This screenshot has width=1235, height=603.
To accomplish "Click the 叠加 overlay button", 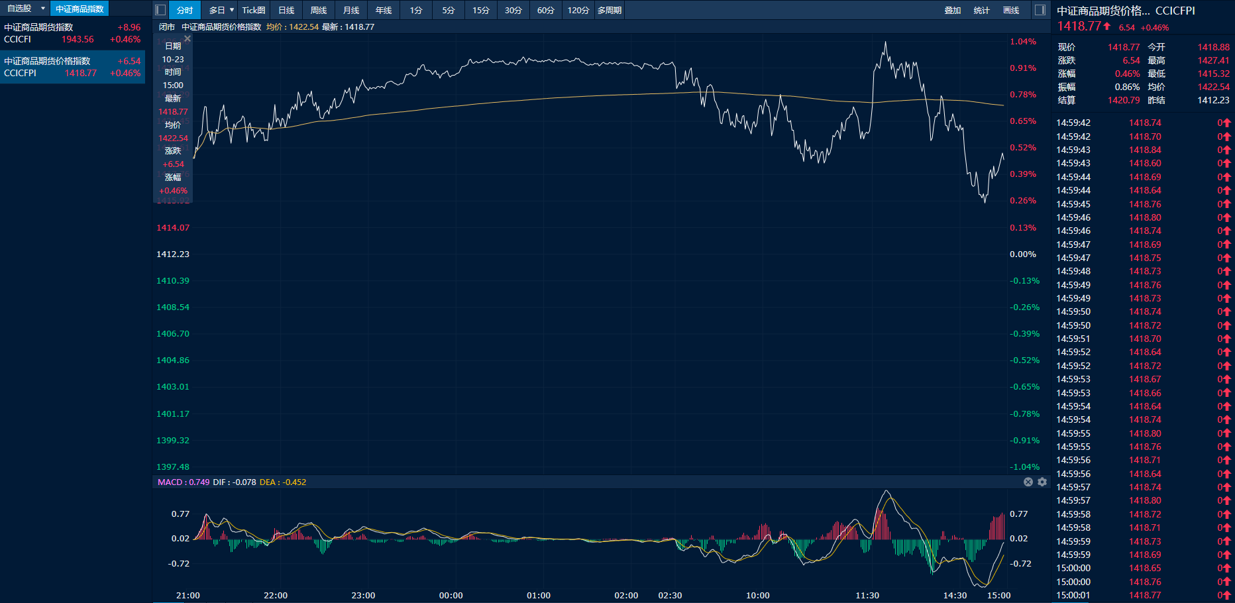I will 953,10.
